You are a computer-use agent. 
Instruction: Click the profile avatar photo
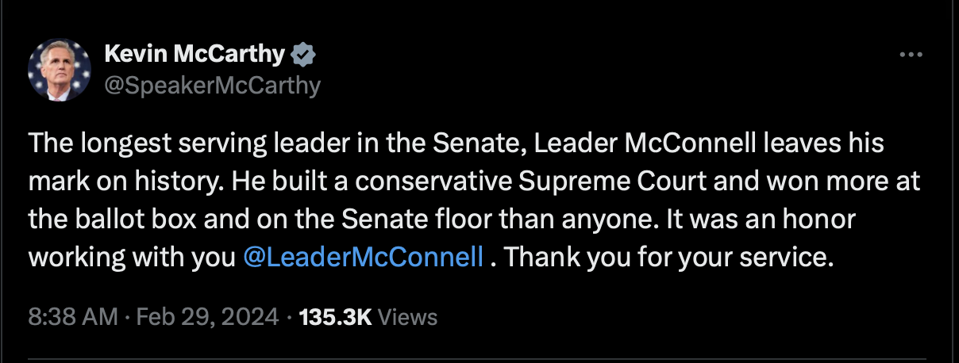coord(60,70)
